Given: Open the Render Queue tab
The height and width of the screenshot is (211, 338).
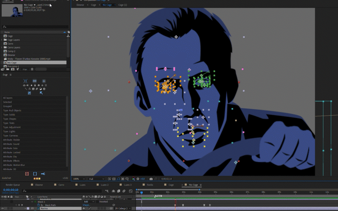Looking at the screenshot, I should click(13, 185).
